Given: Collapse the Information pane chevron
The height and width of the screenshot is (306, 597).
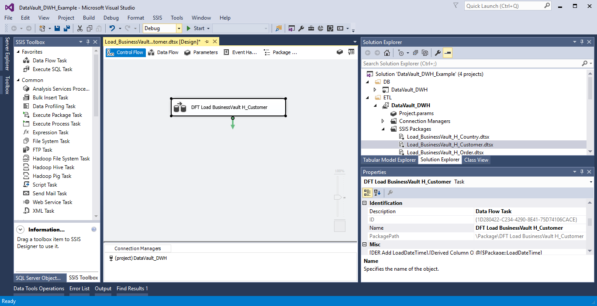Looking at the screenshot, I should [x=21, y=229].
